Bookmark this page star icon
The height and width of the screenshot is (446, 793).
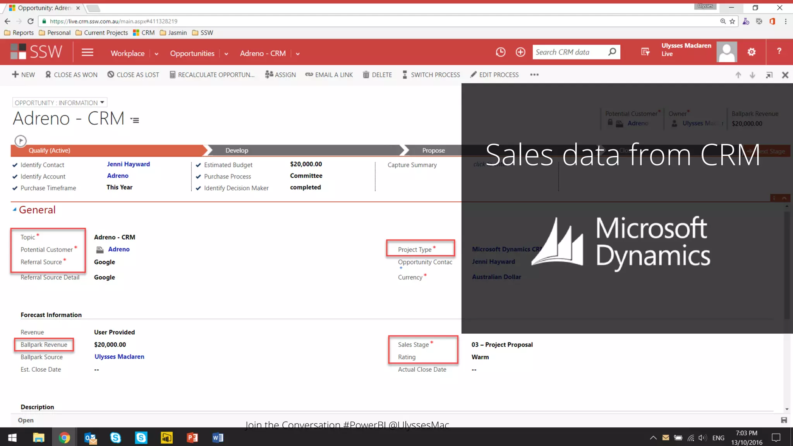[732, 21]
